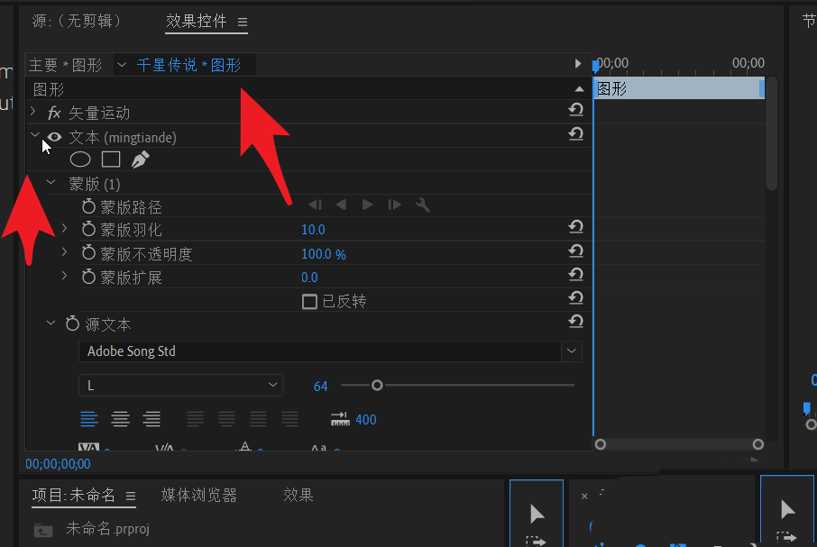Click tab width value 400
Viewport: 817px width, 547px height.
366,420
